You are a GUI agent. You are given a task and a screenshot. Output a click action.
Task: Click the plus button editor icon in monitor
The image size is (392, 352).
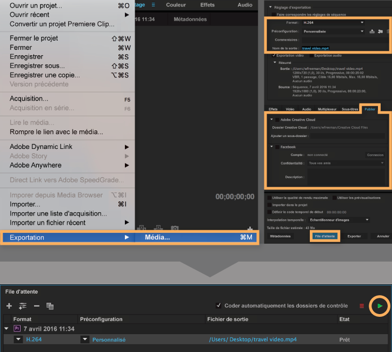click(250, 228)
